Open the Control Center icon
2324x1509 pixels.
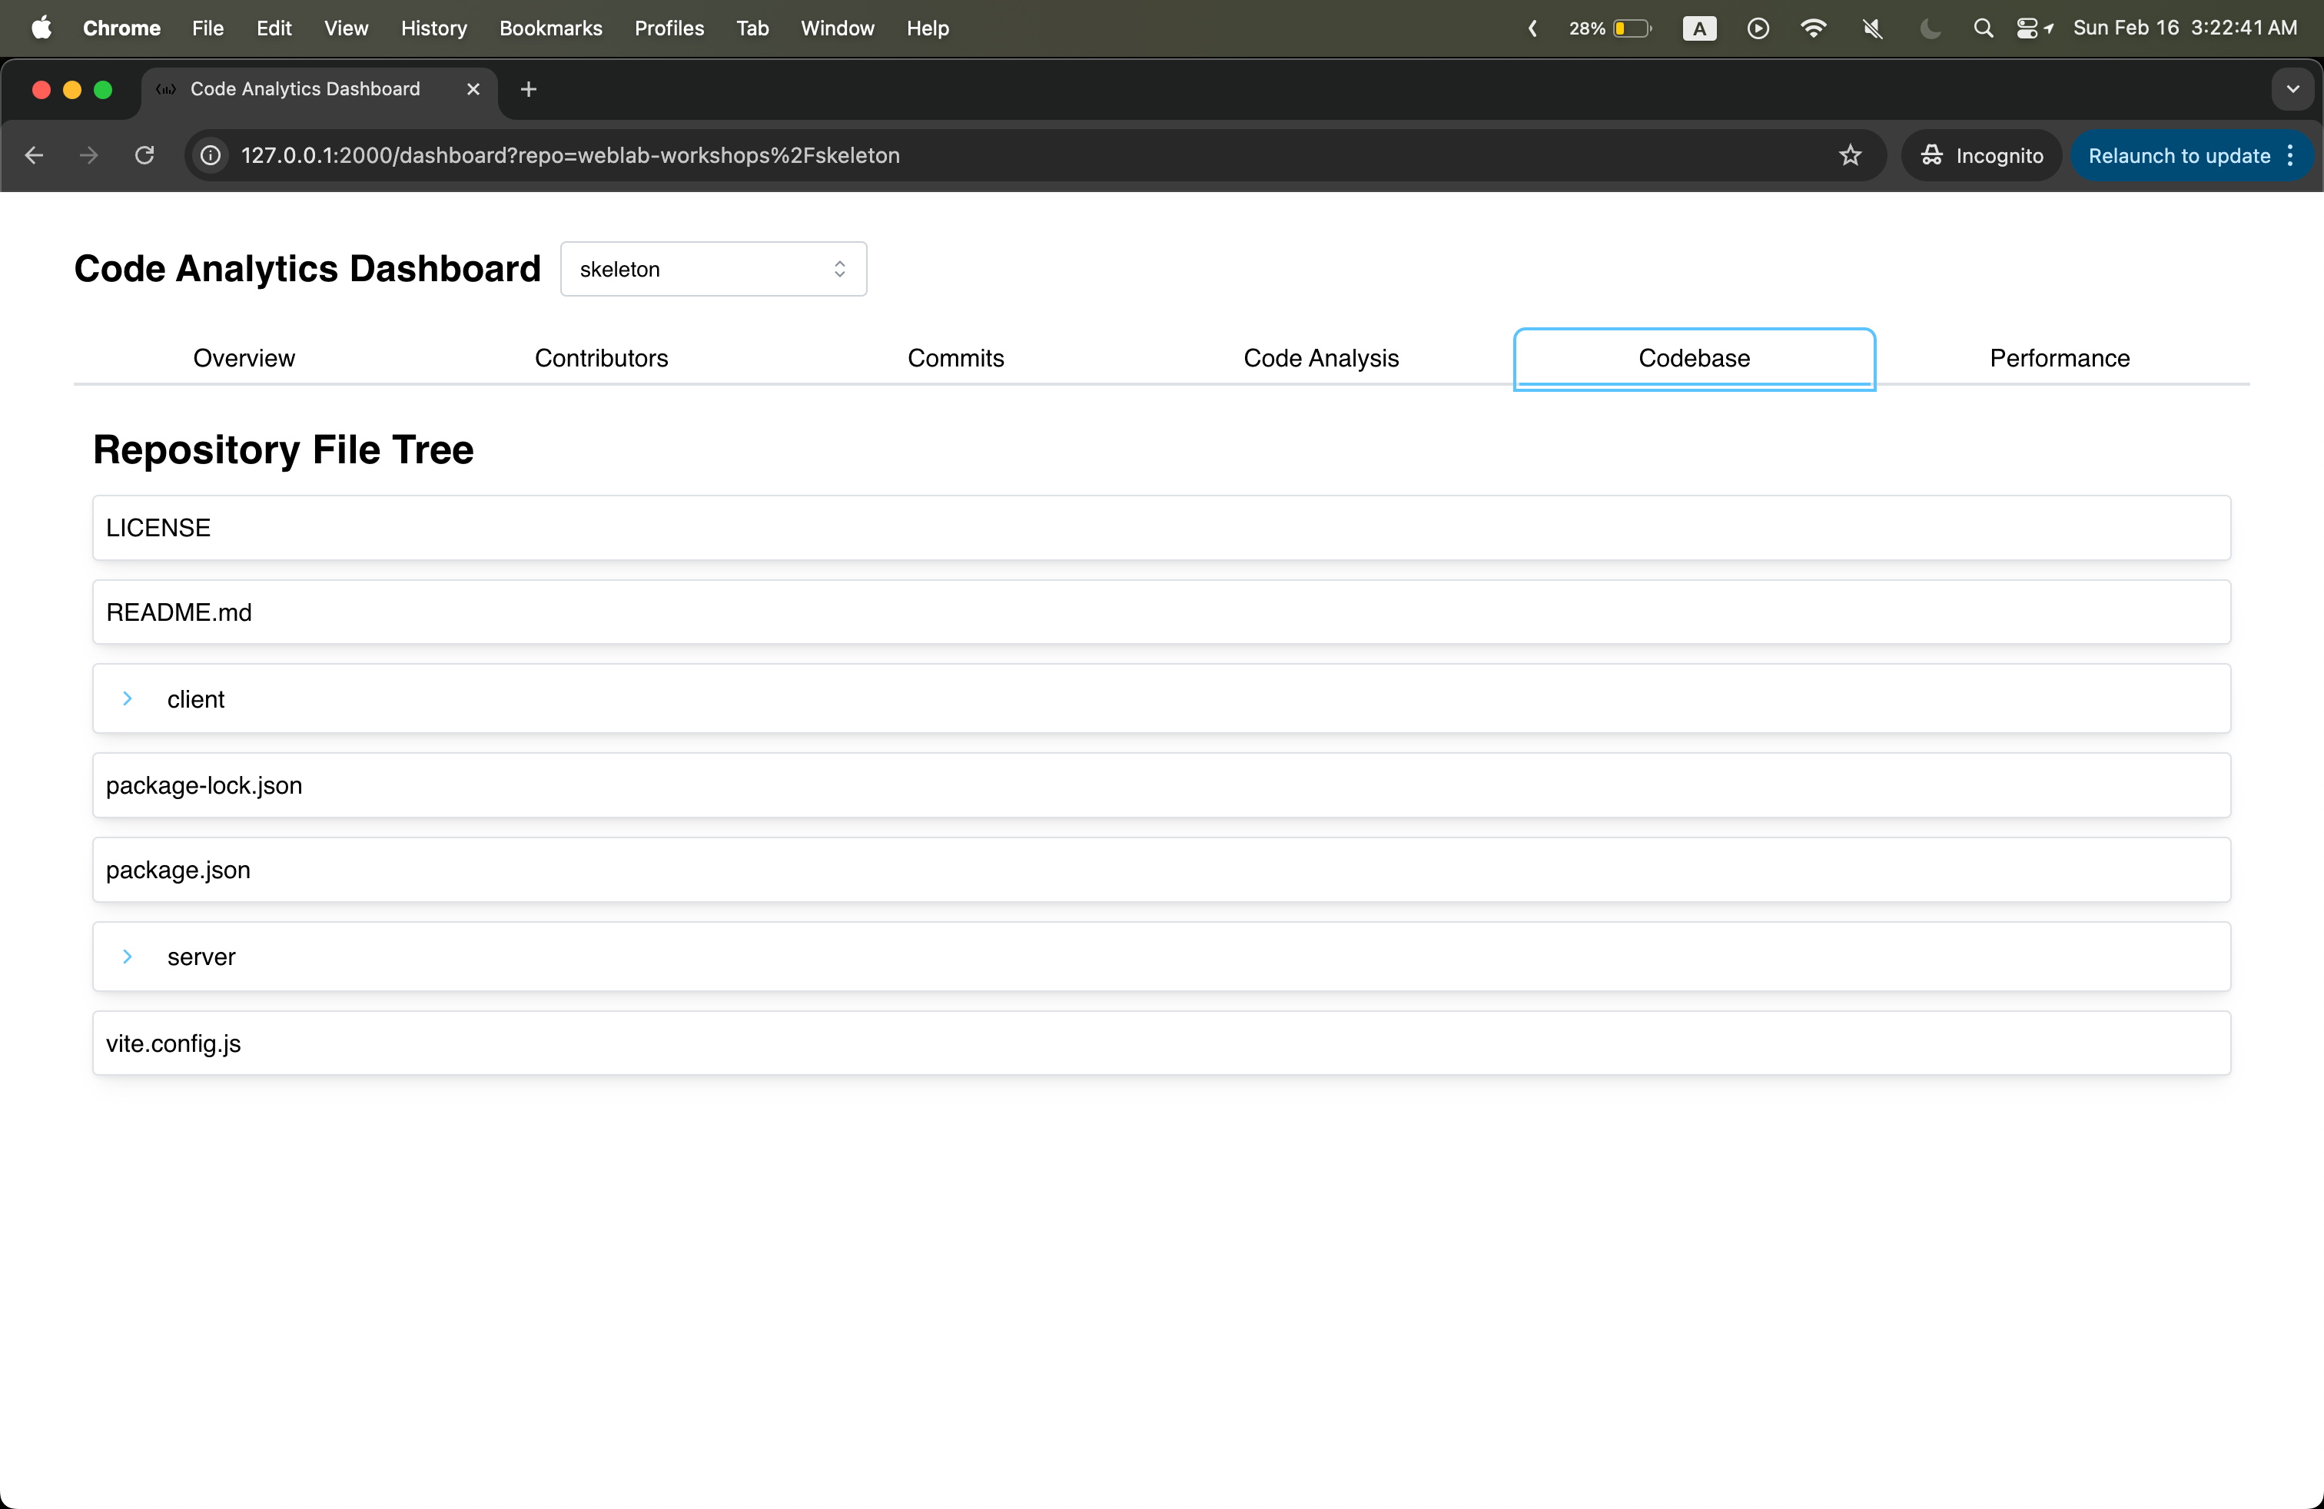[x=2028, y=28]
